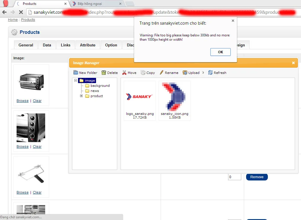
Task: Click the New Folder icon in Image Manager
Action: [75, 72]
